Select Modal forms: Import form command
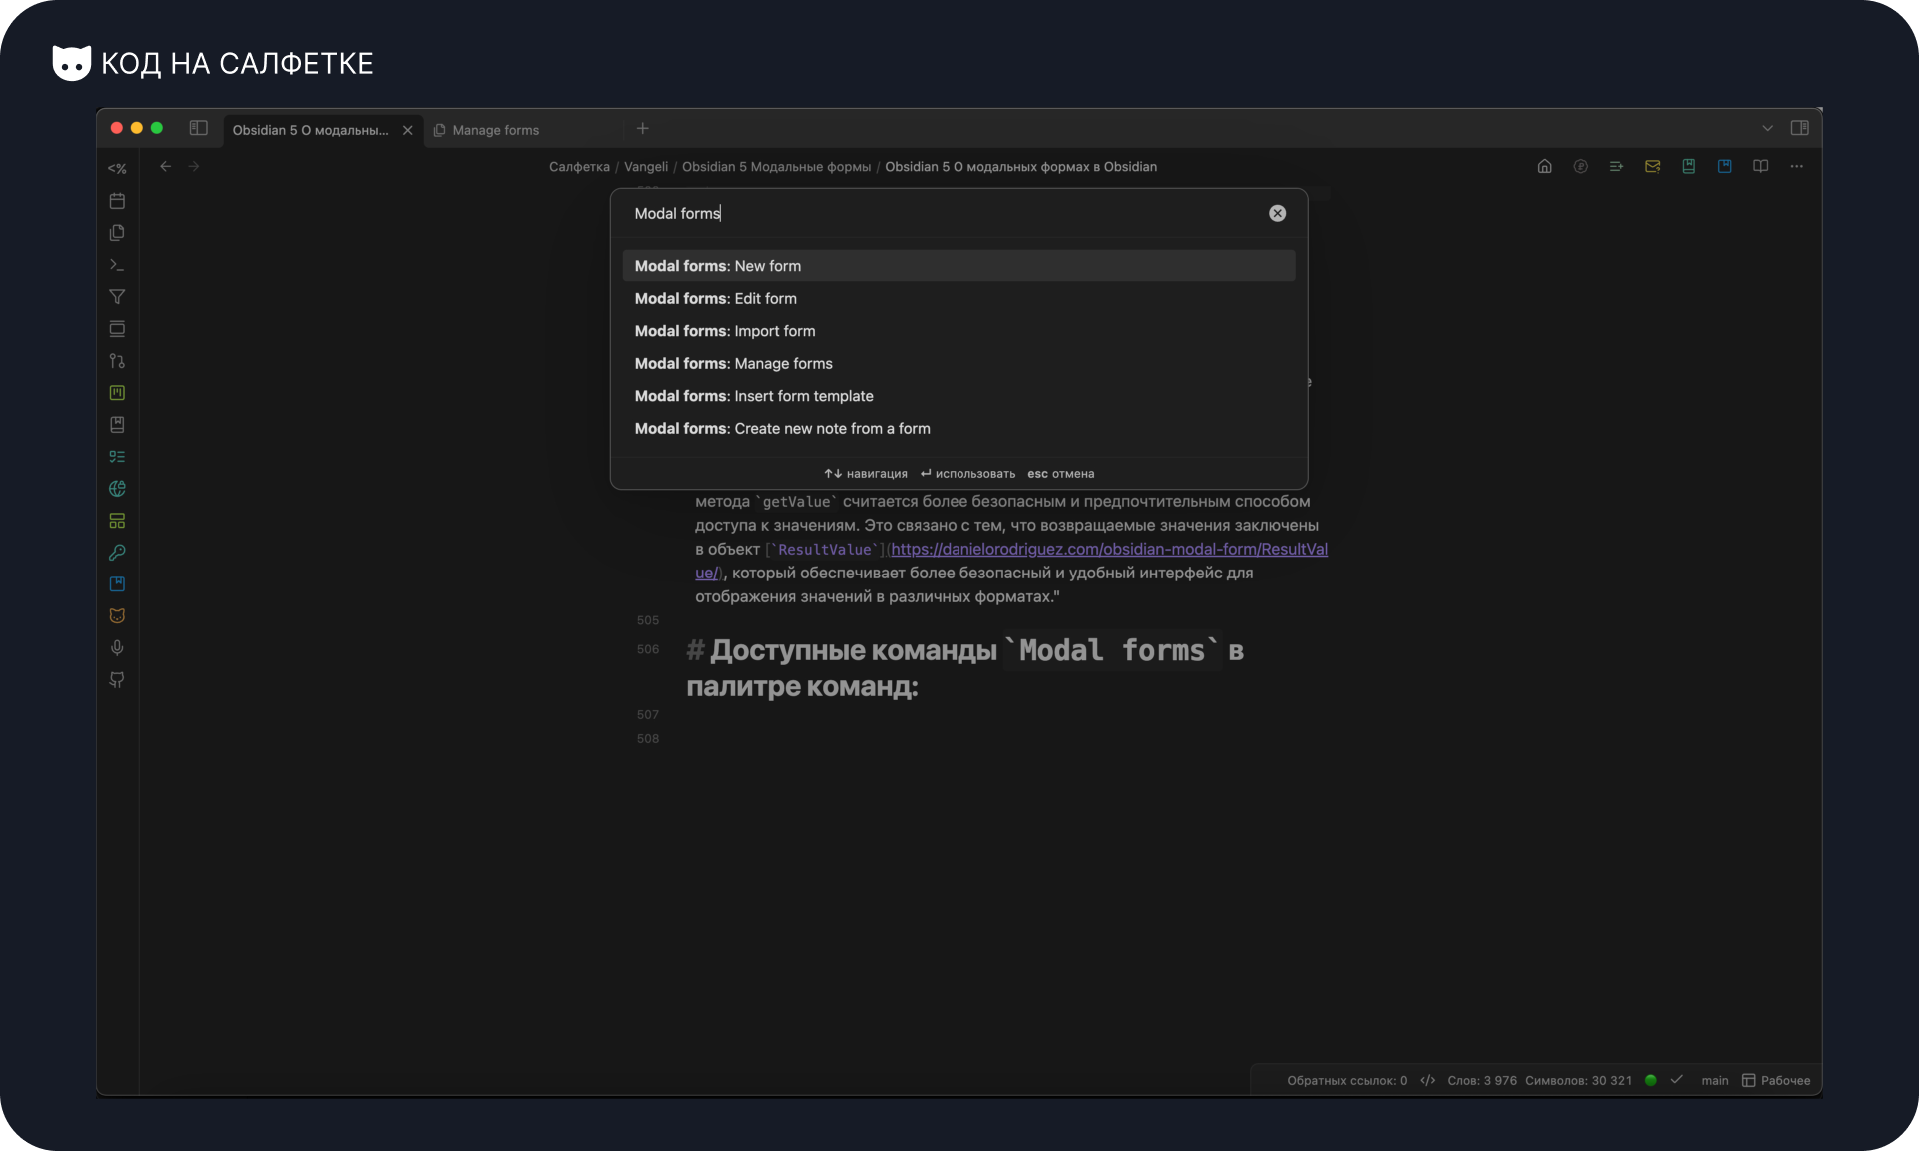This screenshot has width=1919, height=1151. [959, 331]
